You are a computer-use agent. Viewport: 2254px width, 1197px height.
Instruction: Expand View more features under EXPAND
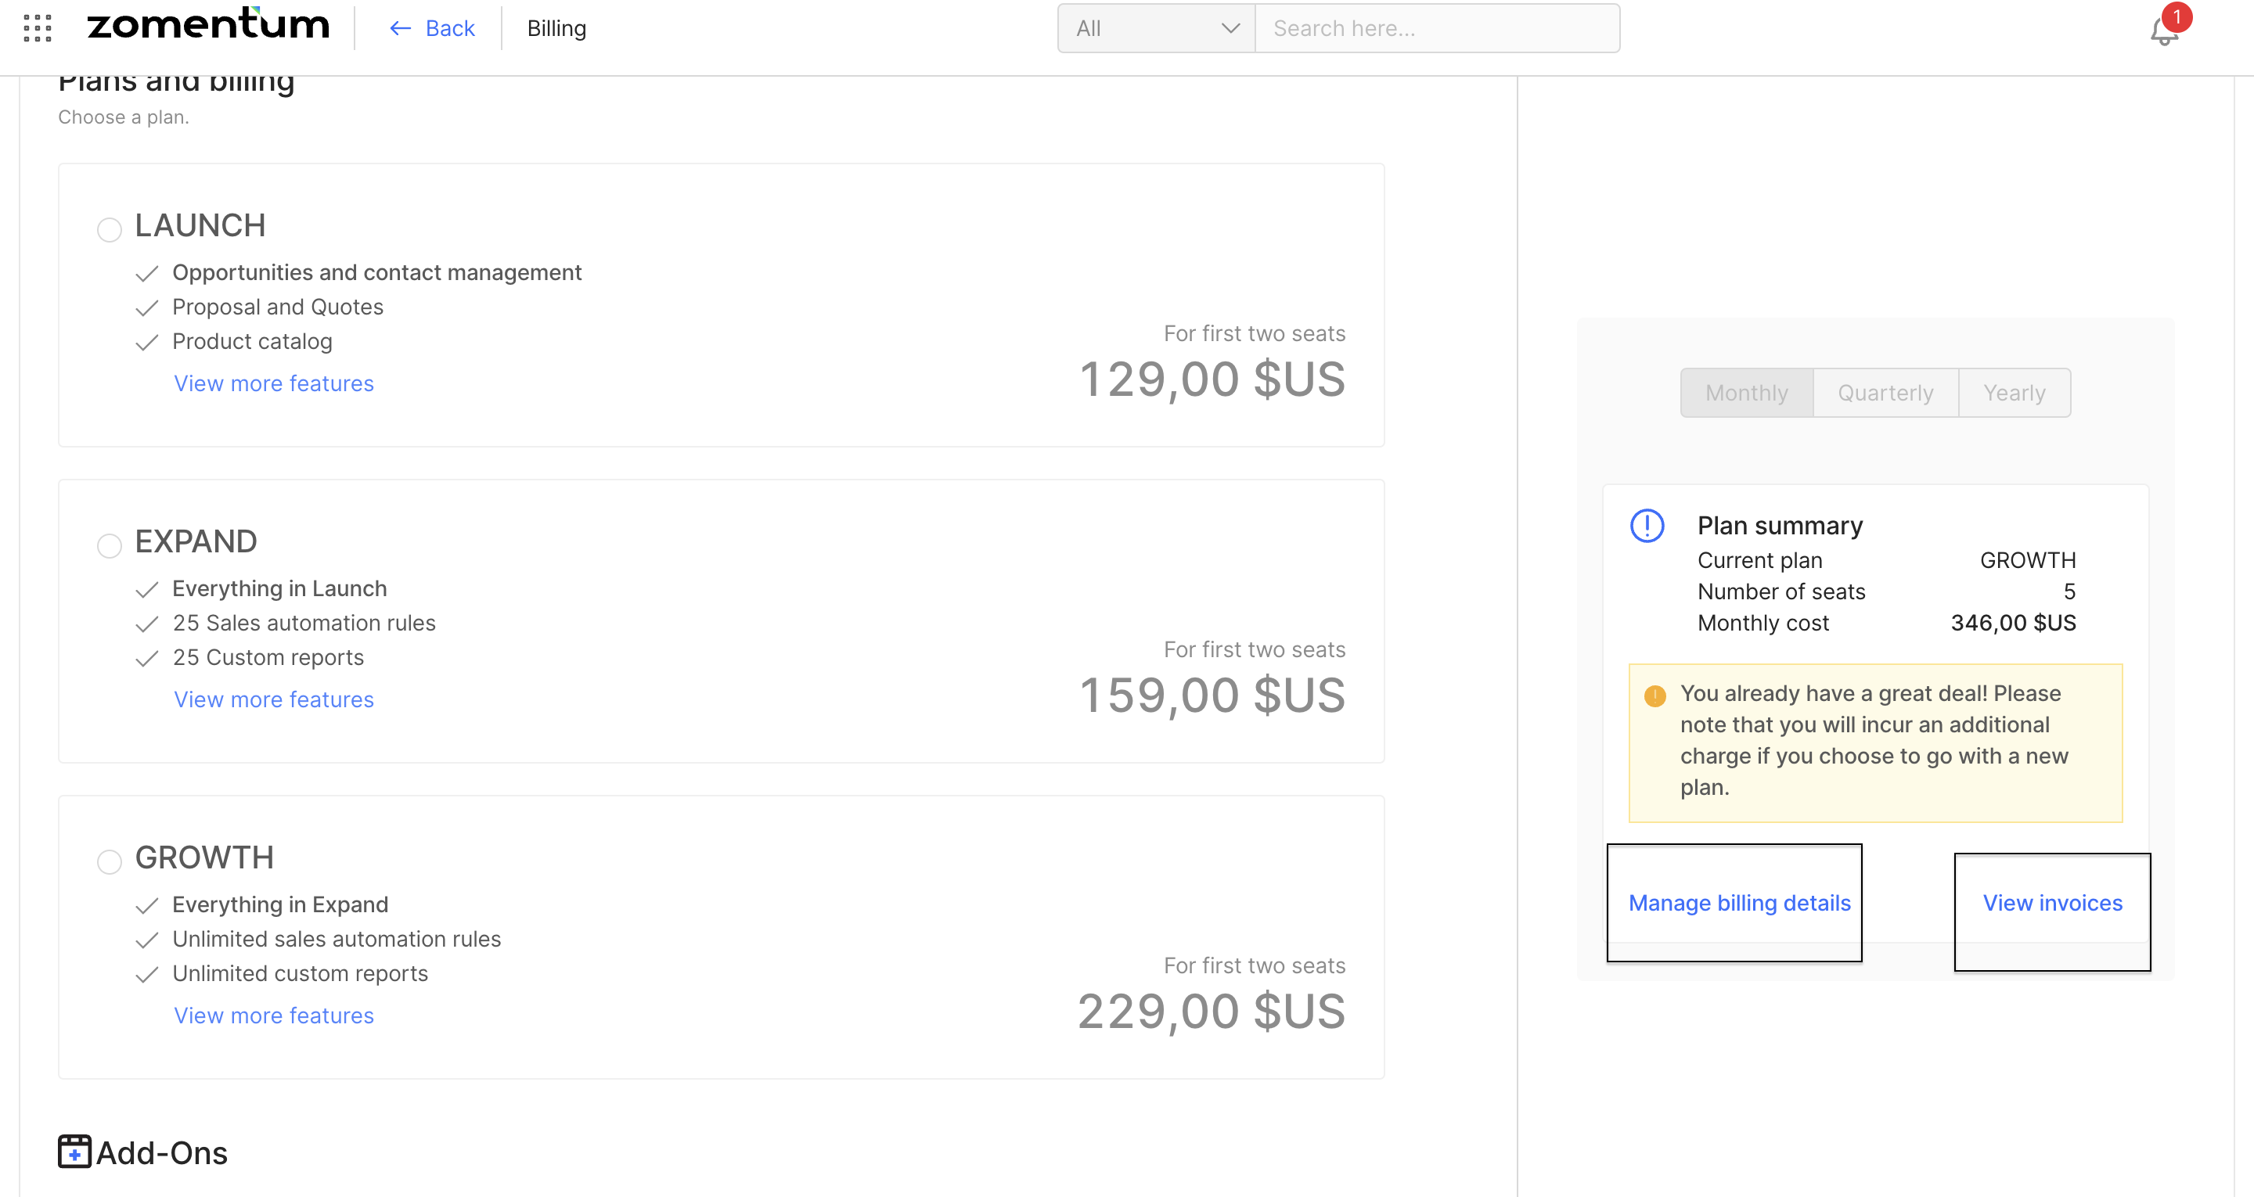pyautogui.click(x=274, y=699)
